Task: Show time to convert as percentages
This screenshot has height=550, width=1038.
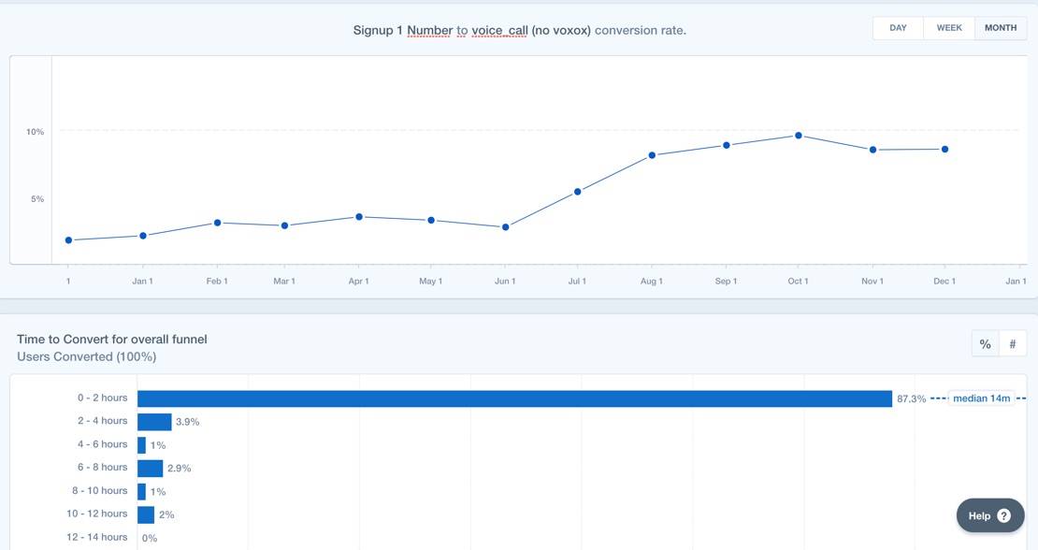Action: [985, 344]
